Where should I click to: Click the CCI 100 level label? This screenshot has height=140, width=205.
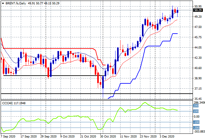tap(196, 111)
